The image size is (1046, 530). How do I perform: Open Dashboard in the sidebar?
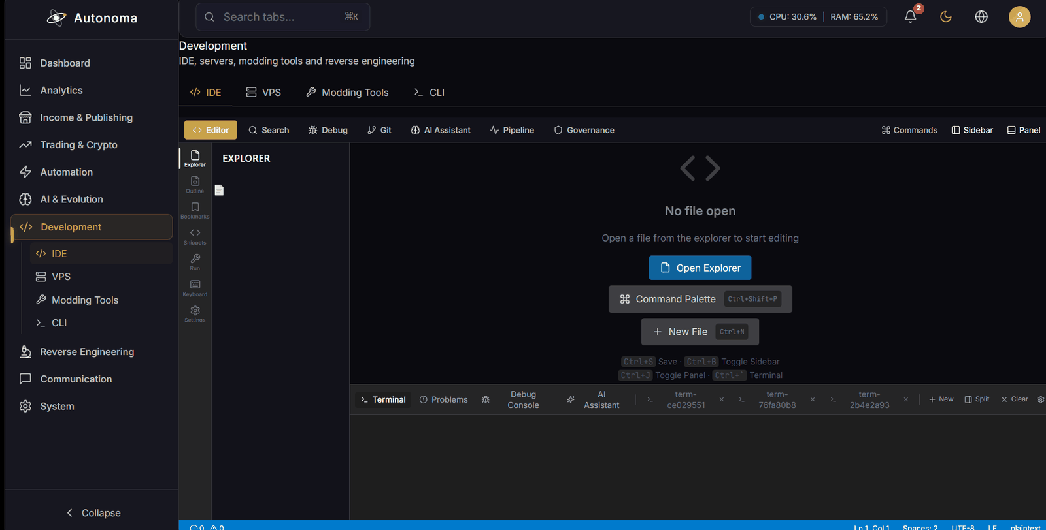(92, 63)
